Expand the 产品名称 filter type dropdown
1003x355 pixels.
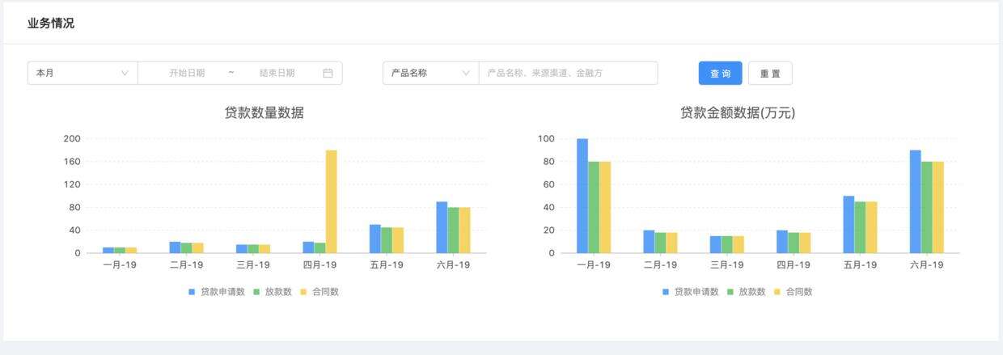pyautogui.click(x=430, y=73)
